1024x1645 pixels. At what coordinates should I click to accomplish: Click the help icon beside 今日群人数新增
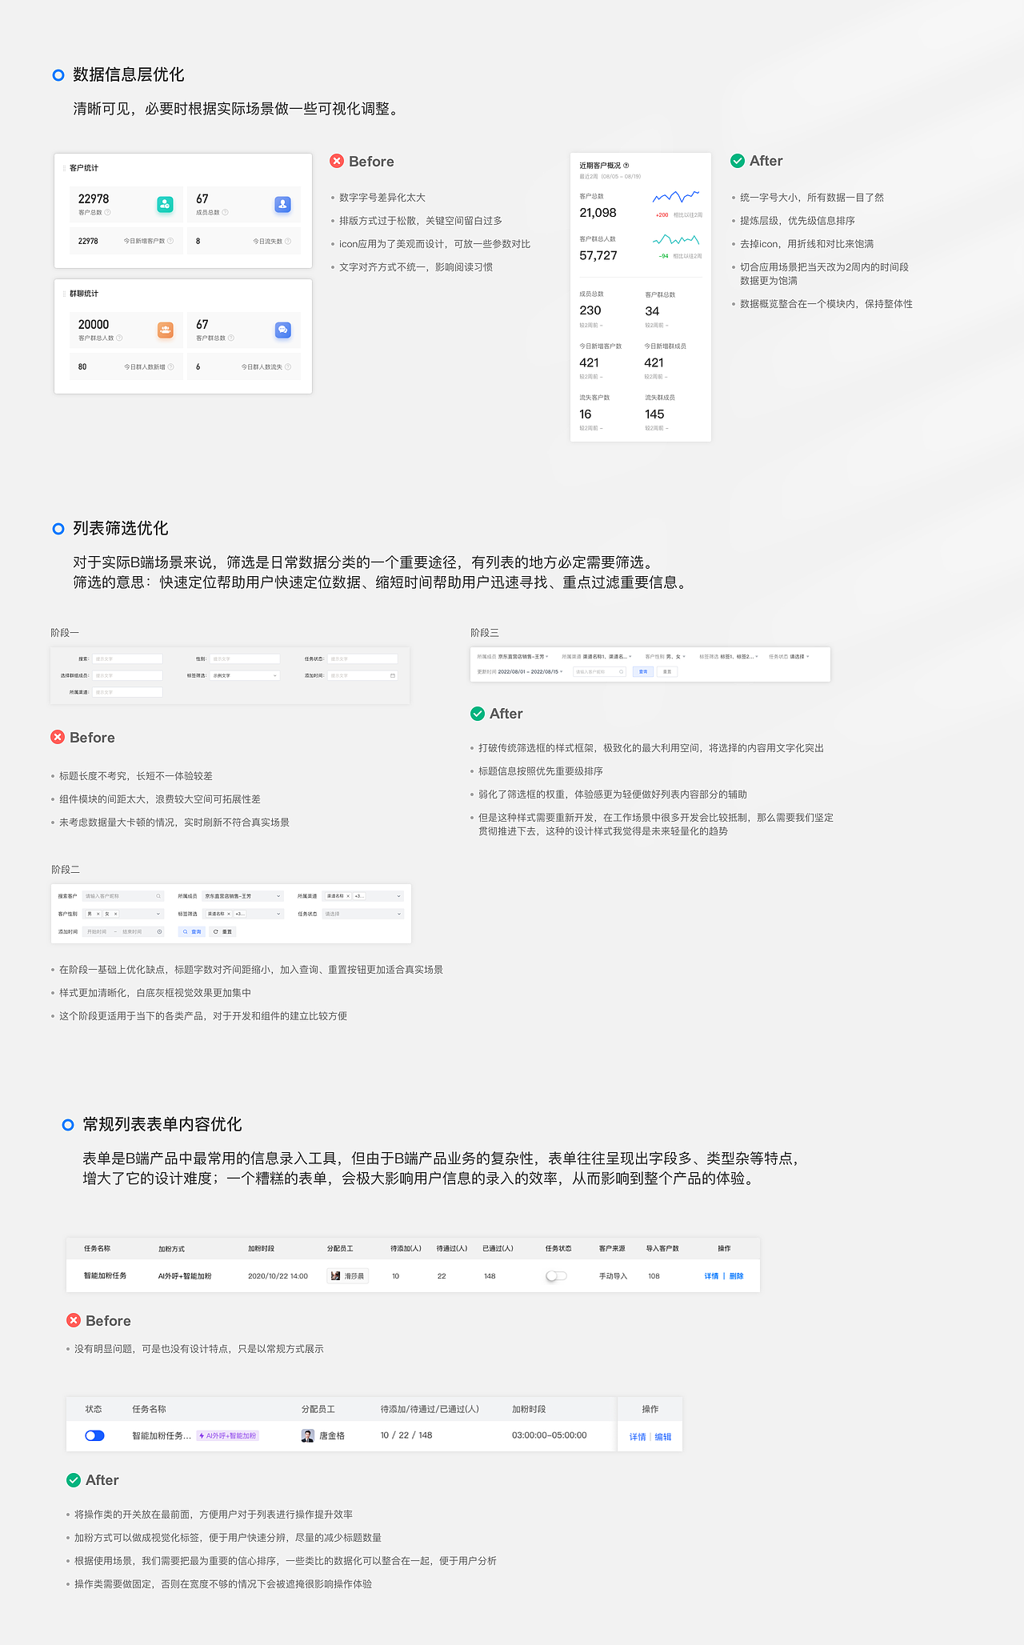point(170,366)
